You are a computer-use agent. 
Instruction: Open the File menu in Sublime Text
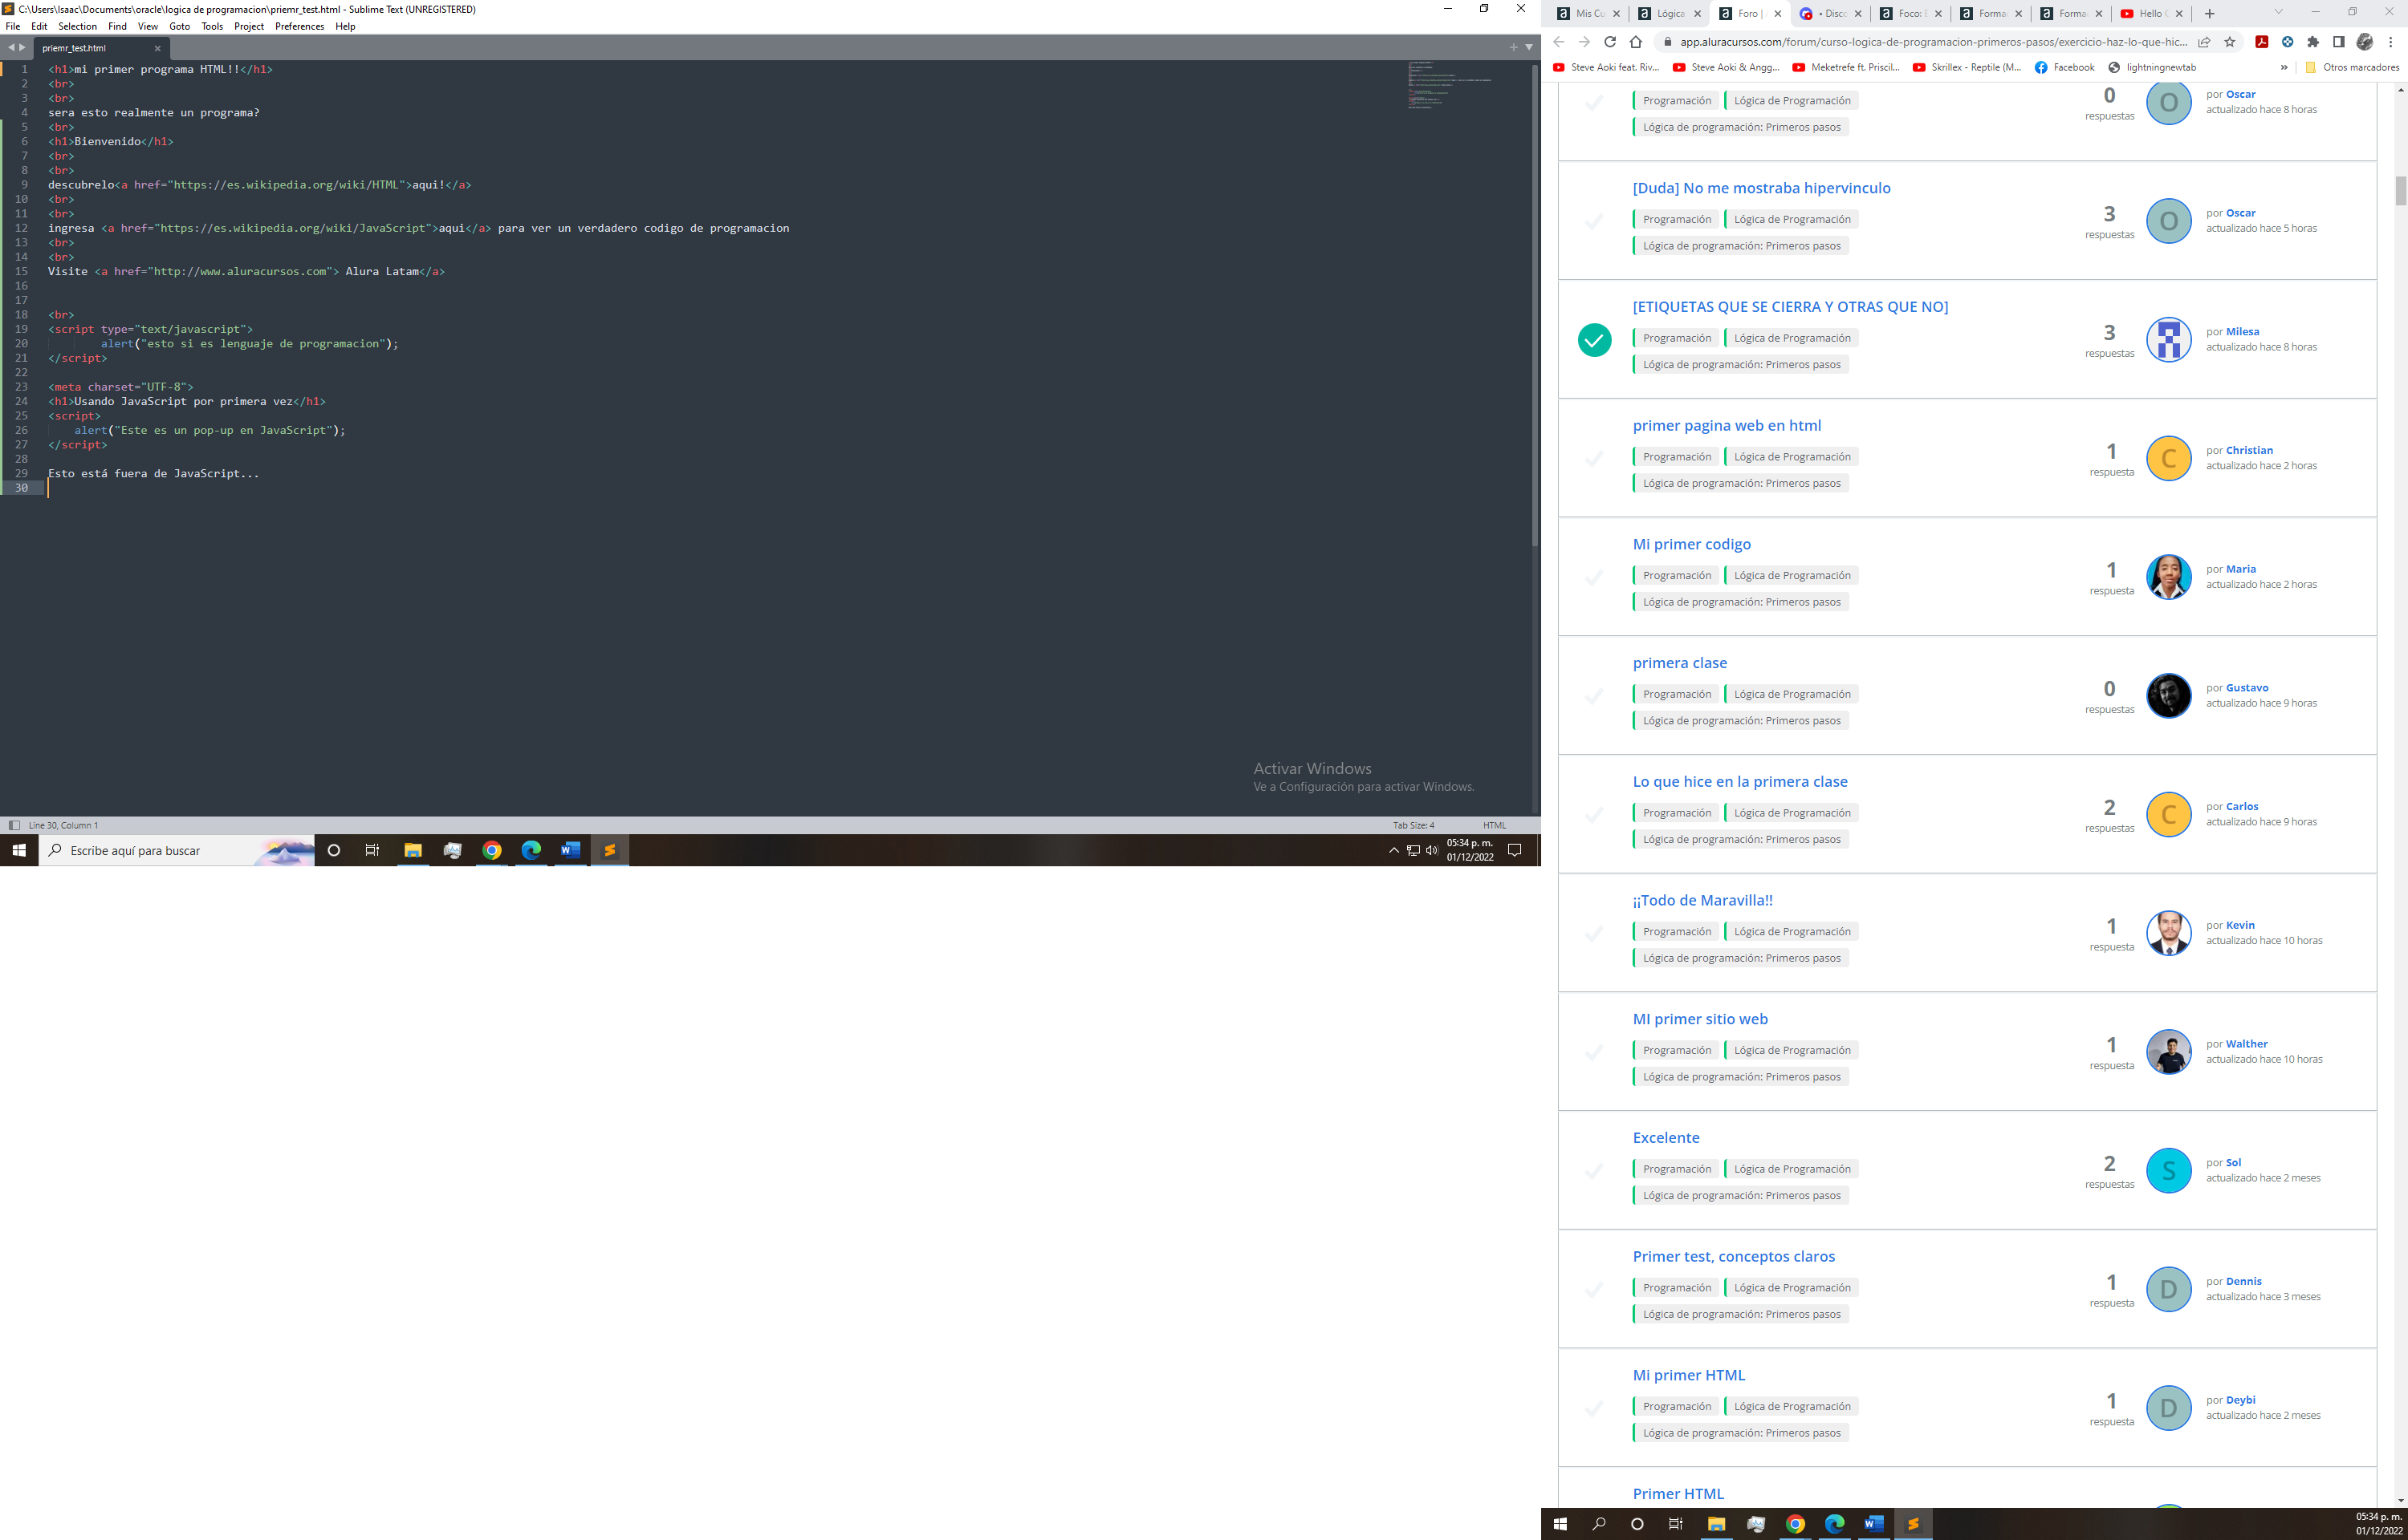[13, 26]
